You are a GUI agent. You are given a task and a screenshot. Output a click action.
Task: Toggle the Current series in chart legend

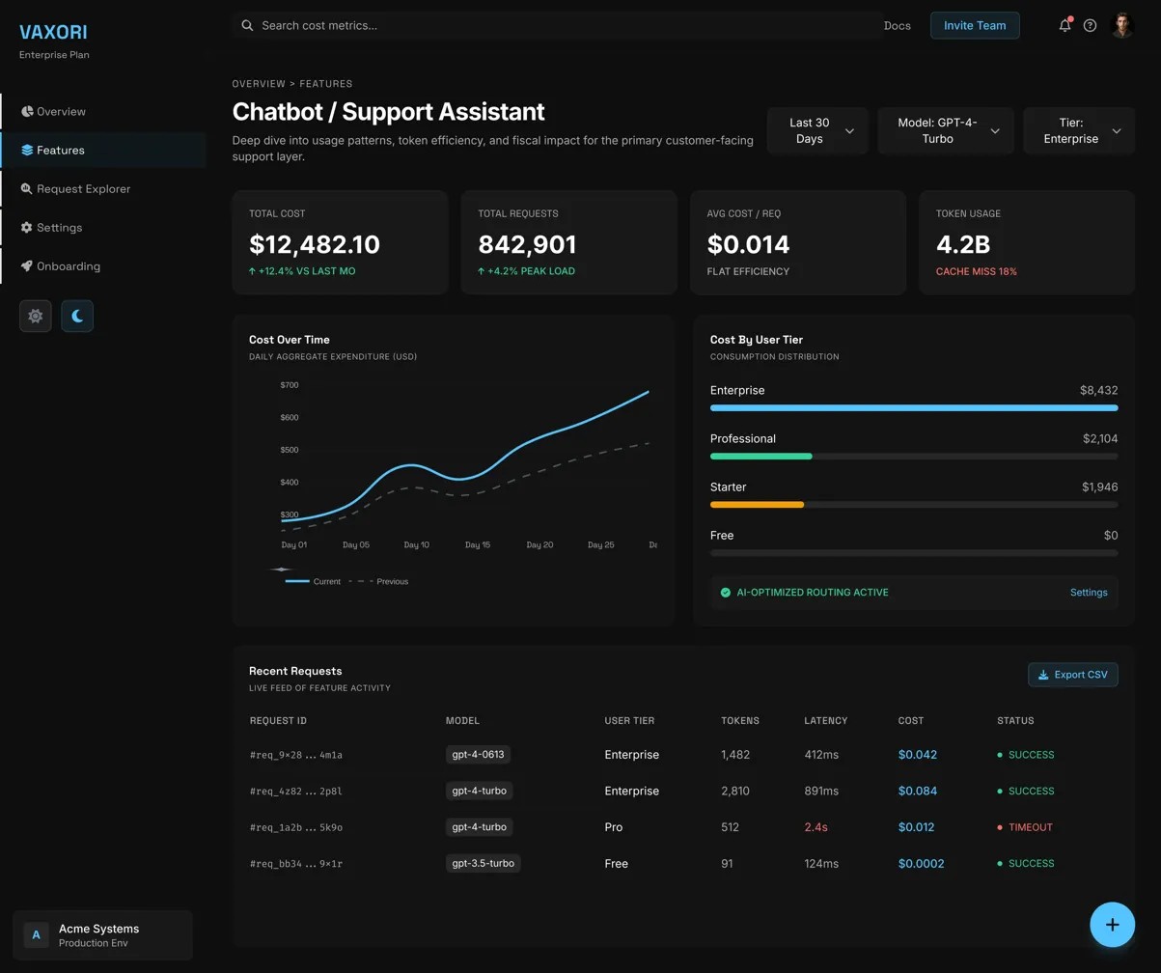pyautogui.click(x=313, y=581)
